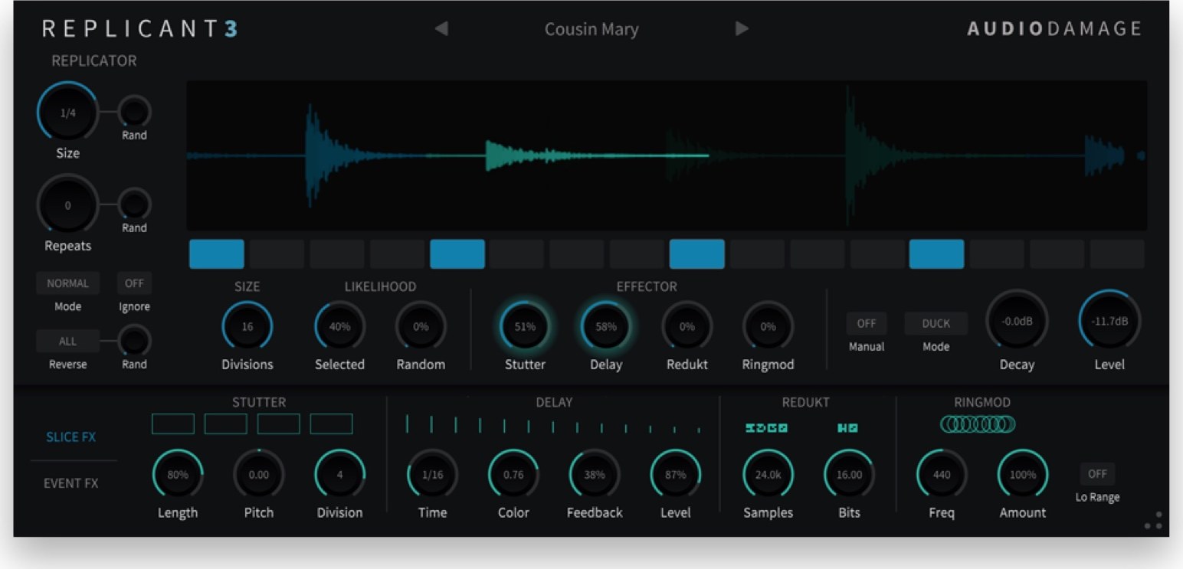The image size is (1183, 569).
Task: Click the Ringmod Freq knob
Action: tap(942, 475)
